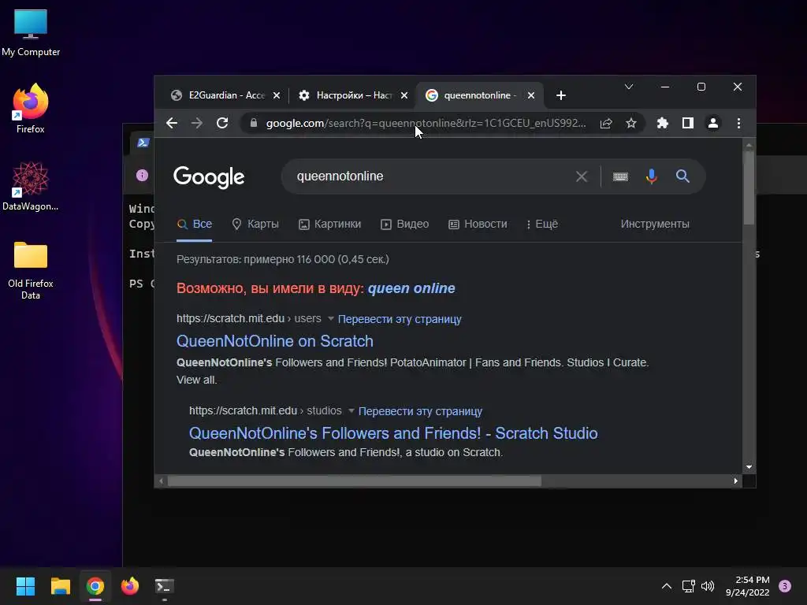Reload the Google search page
Image resolution: width=807 pixels, height=605 pixels.
tap(222, 123)
